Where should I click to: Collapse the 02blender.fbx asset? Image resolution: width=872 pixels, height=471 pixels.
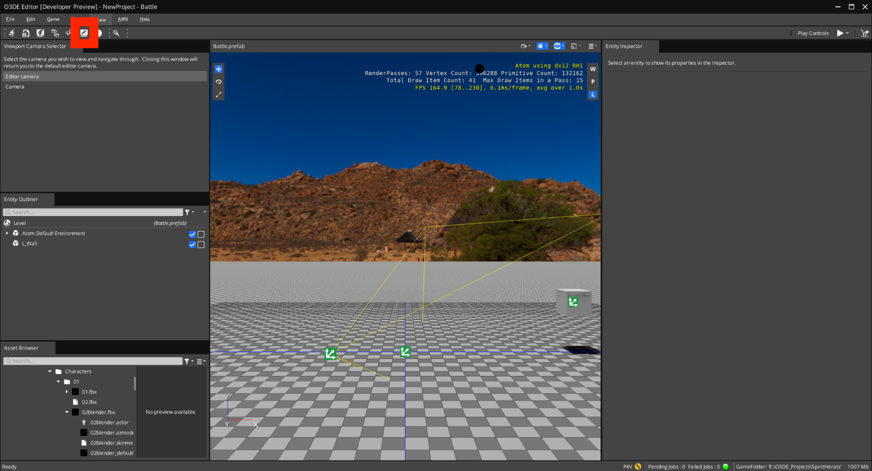[67, 412]
